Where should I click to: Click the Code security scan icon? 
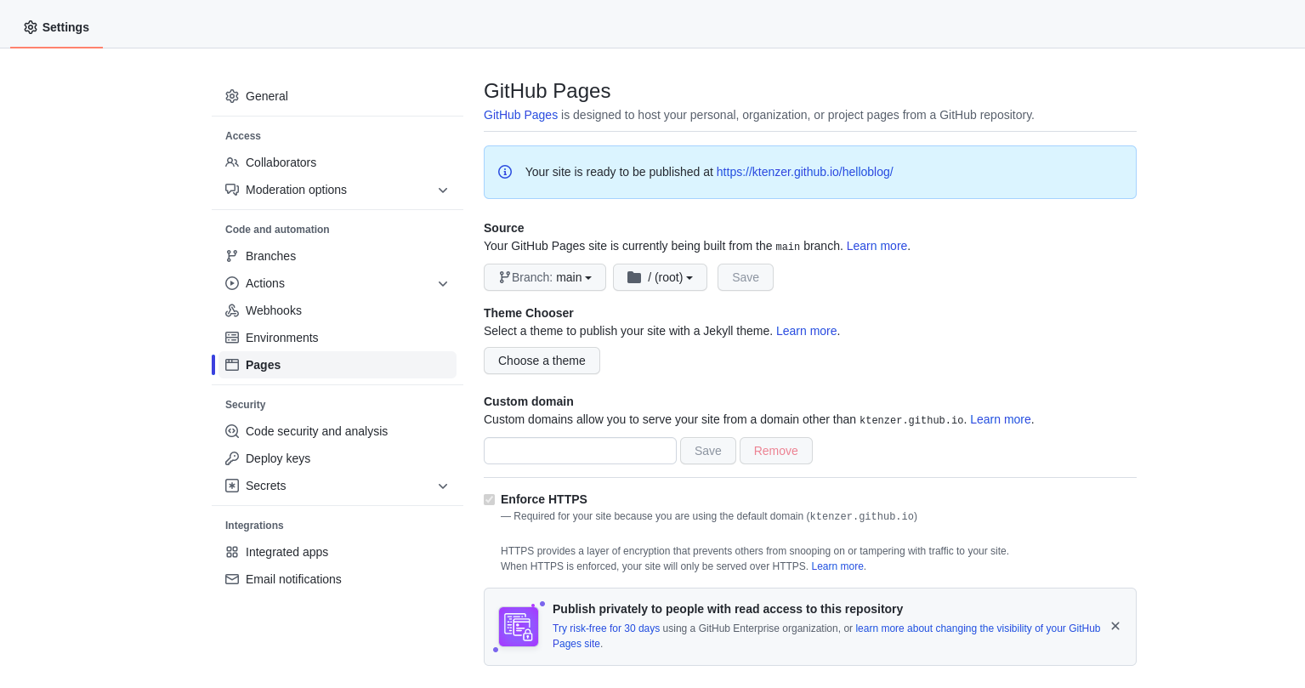point(232,431)
